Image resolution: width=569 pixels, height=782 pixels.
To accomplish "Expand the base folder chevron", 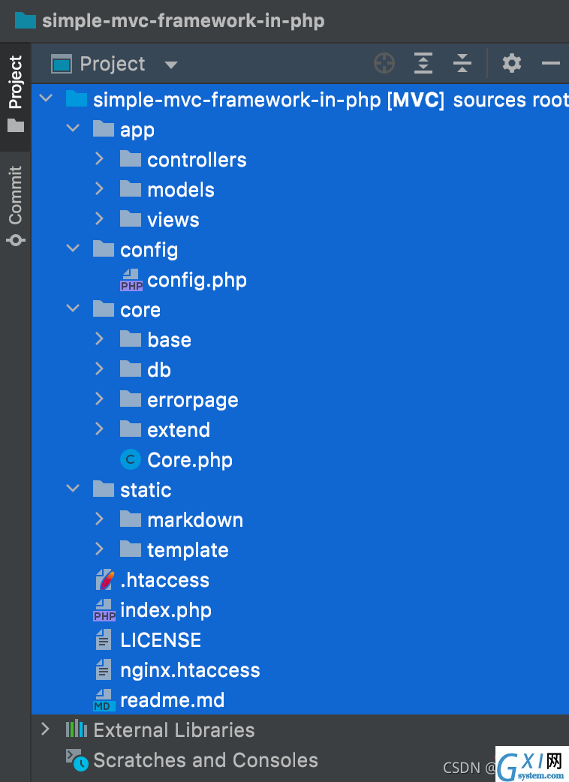I will 99,338.
